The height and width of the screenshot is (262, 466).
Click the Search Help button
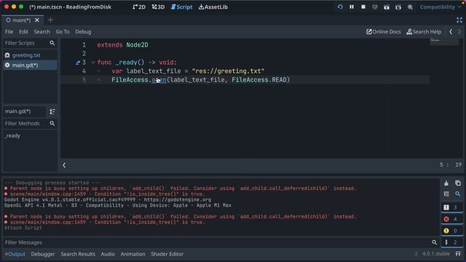click(x=424, y=31)
